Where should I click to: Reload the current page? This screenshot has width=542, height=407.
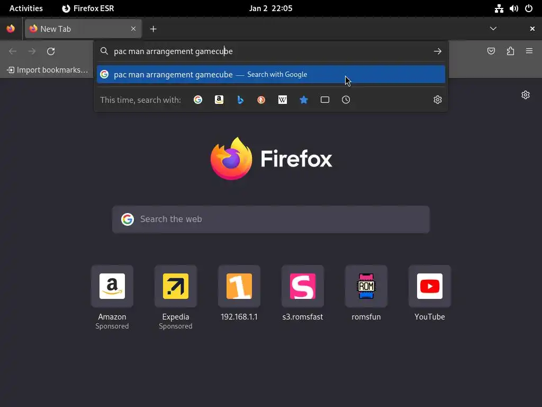[x=51, y=51]
